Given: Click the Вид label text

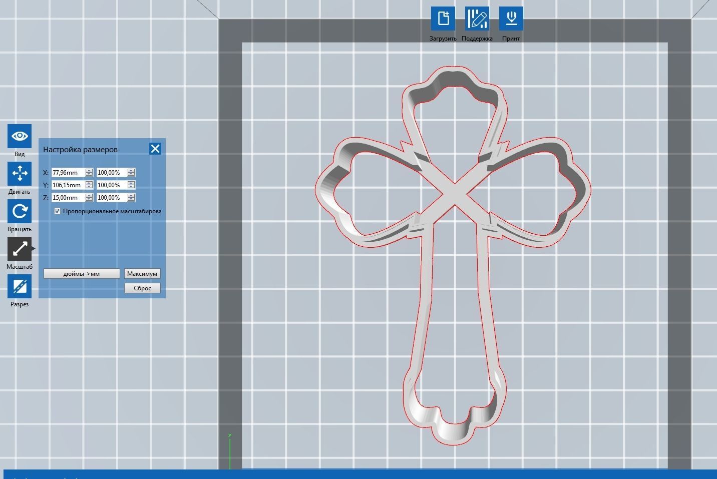Looking at the screenshot, I should (20, 154).
